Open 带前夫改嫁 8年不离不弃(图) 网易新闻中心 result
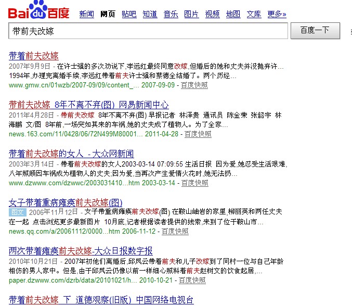The image size is (352, 306). click(x=89, y=105)
